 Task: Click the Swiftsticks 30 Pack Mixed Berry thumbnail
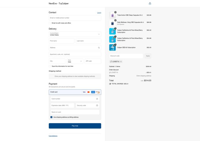[x=112, y=40]
